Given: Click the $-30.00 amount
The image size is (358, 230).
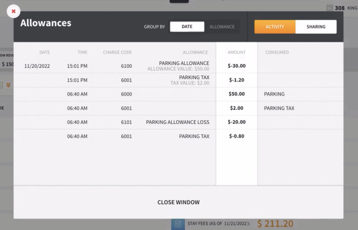Looking at the screenshot, I should coord(237,66).
